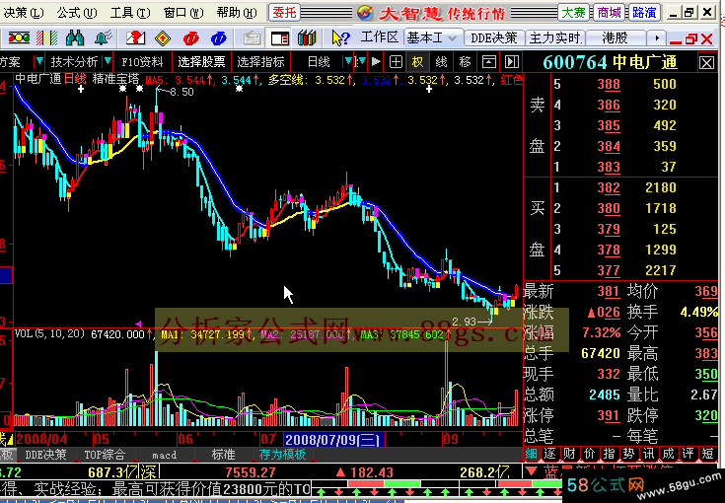Viewport: 725px width, 503px height.
Task: Close the 600764 quote panel
Action: click(706, 62)
